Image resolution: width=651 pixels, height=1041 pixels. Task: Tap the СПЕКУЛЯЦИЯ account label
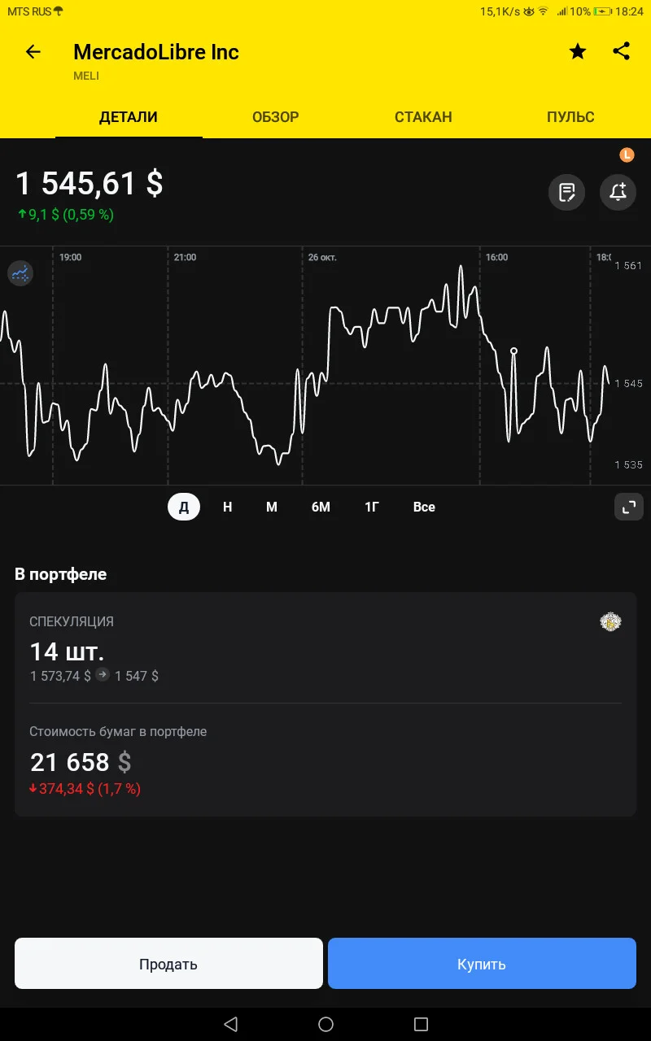tap(72, 621)
